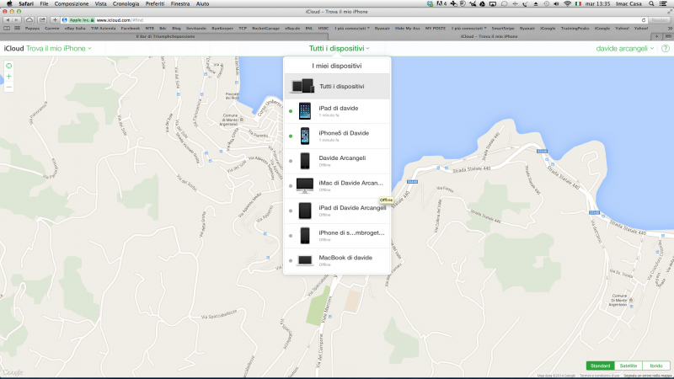Zoom out the map with the minus button
This screenshot has width=674, height=379.
(8, 87)
